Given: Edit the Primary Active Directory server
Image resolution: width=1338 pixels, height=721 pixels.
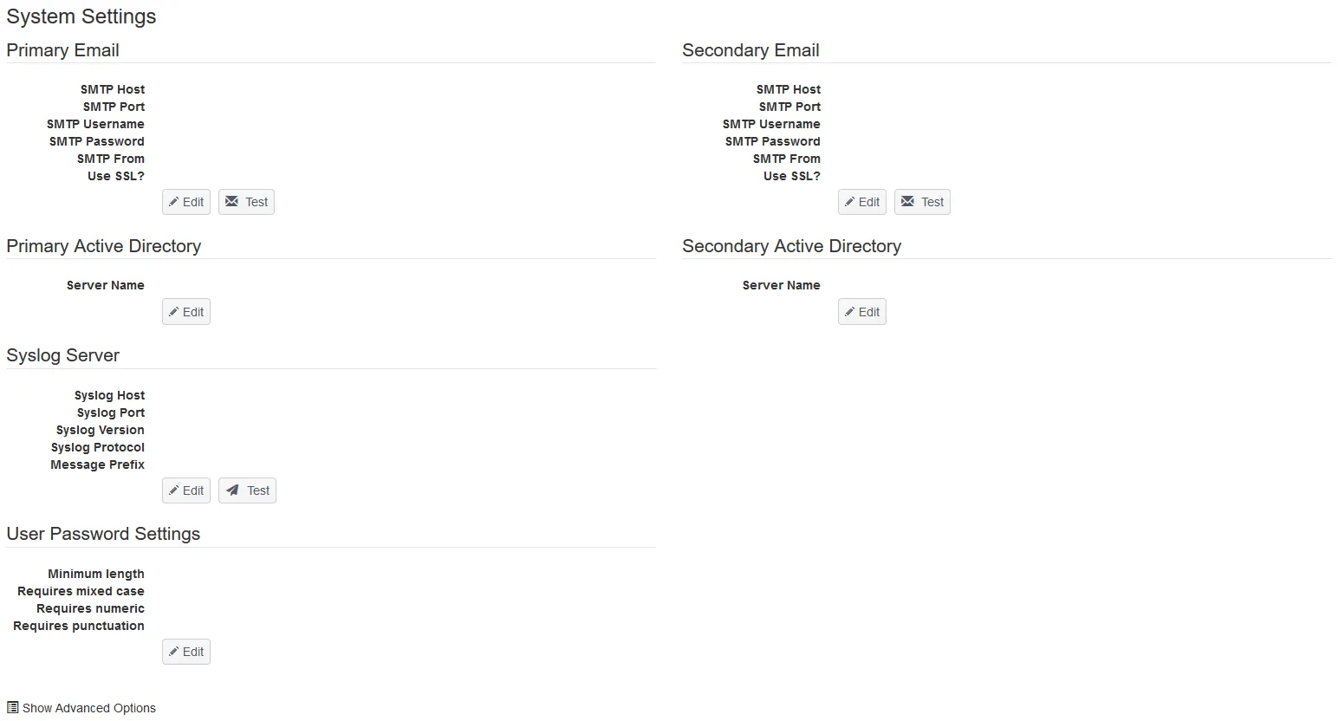Looking at the screenshot, I should (186, 312).
